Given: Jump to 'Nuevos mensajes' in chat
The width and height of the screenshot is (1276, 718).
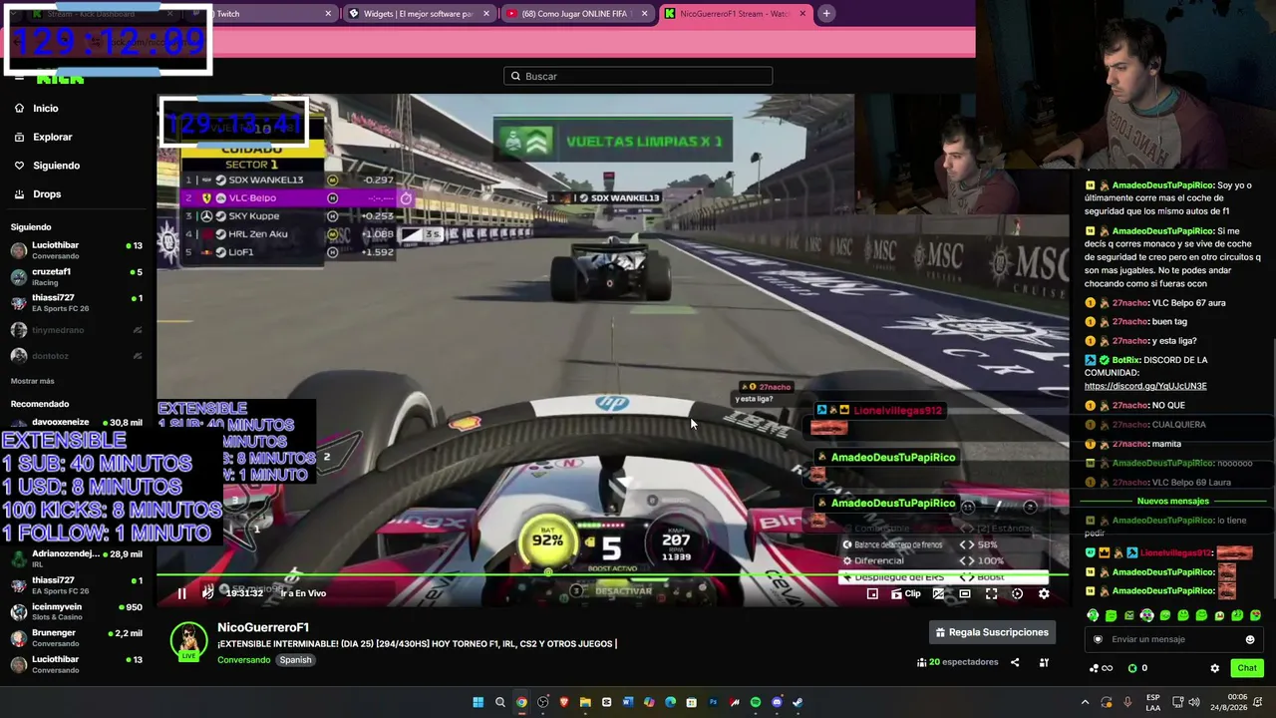Looking at the screenshot, I should pos(1173,502).
